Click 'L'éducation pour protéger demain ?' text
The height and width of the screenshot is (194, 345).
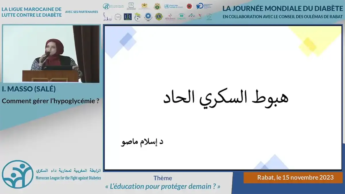tap(163, 187)
